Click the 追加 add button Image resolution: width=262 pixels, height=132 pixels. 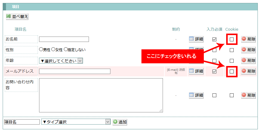120,122
